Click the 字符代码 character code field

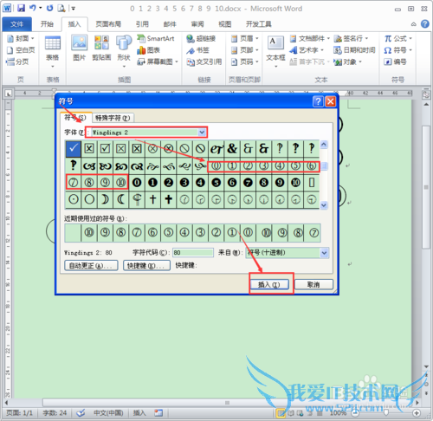pos(193,253)
